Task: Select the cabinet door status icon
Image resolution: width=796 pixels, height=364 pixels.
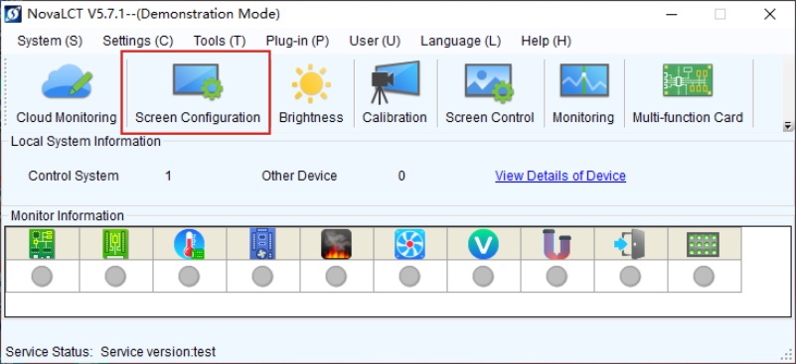Action: click(x=629, y=244)
